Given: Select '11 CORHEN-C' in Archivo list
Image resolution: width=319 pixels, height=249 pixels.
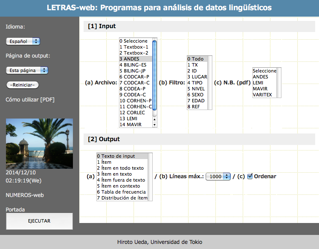Looking at the screenshot, I should [x=136, y=107].
